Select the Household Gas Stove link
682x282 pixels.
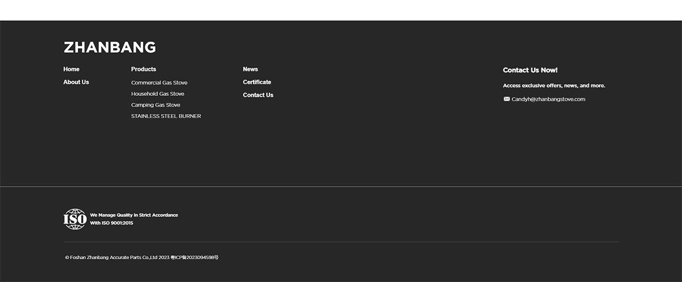[157, 94]
